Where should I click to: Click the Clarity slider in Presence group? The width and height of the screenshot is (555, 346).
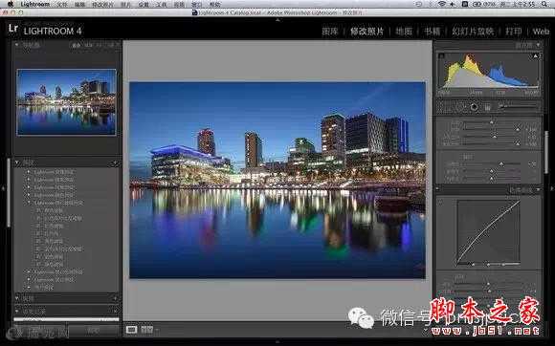[492, 164]
